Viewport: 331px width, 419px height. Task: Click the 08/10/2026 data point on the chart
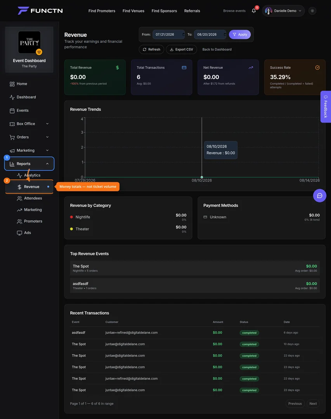202,177
